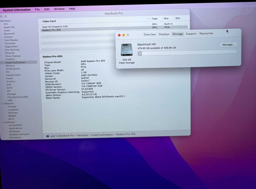This screenshot has width=256, height=189.
Task: Select Fibre Channel in the sidebar
Action: [13, 56]
